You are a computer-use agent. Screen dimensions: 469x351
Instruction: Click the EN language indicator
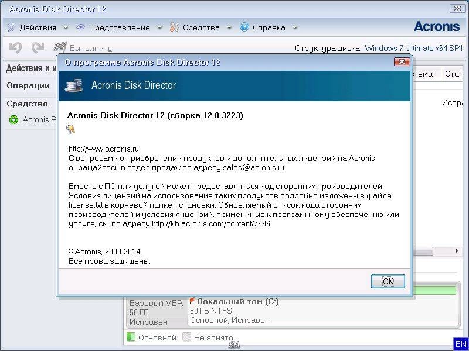click(461, 343)
